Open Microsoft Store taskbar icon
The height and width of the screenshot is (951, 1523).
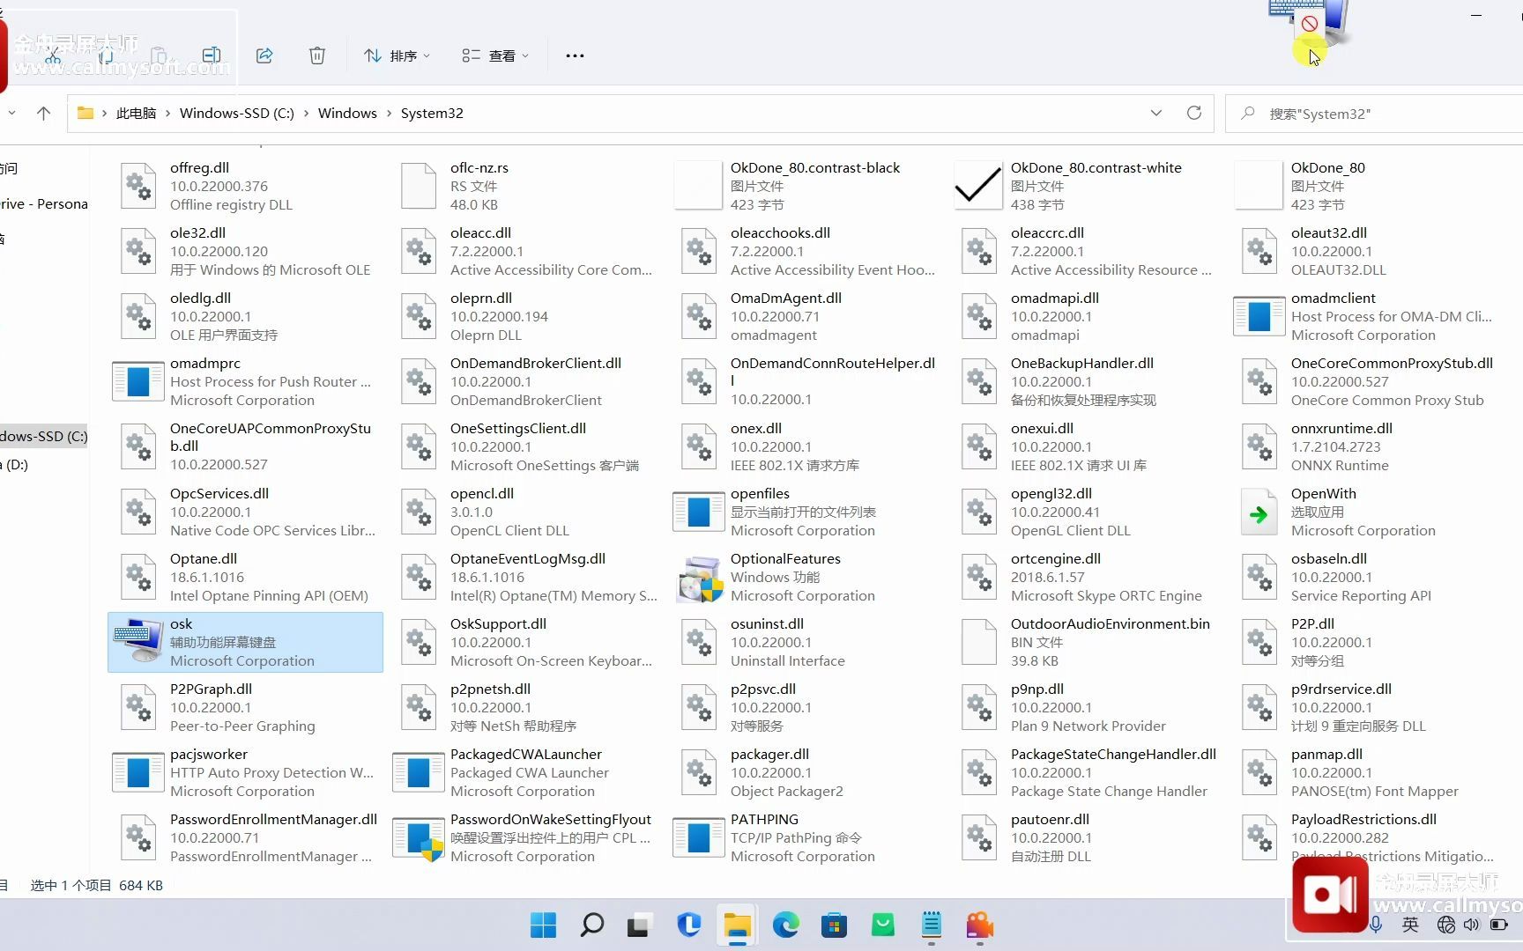[x=834, y=925]
